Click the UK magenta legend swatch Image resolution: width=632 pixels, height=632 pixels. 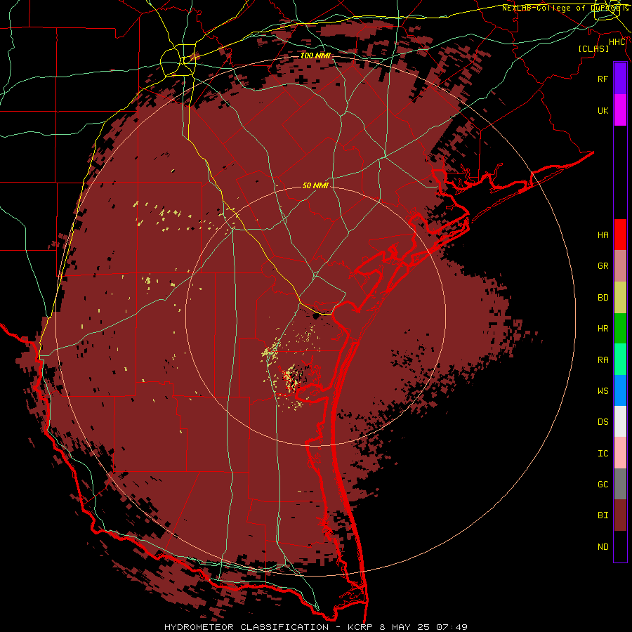[620, 110]
